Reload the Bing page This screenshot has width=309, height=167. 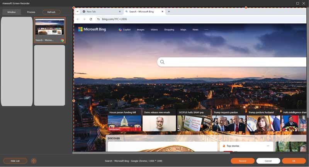tap(91, 19)
